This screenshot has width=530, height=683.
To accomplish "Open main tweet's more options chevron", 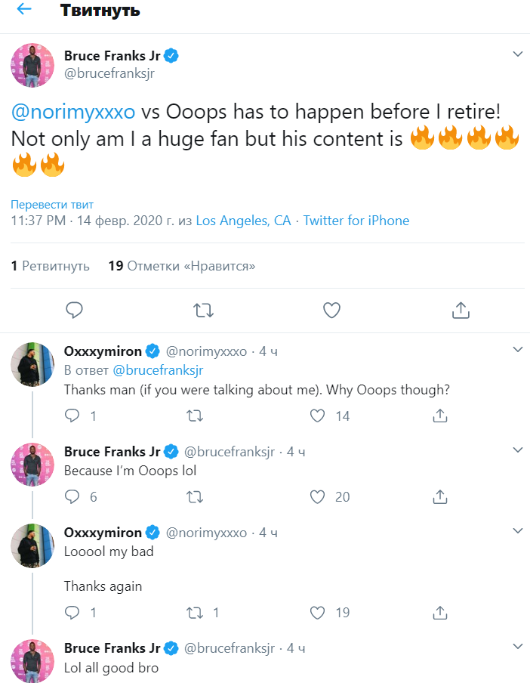I will click(517, 54).
